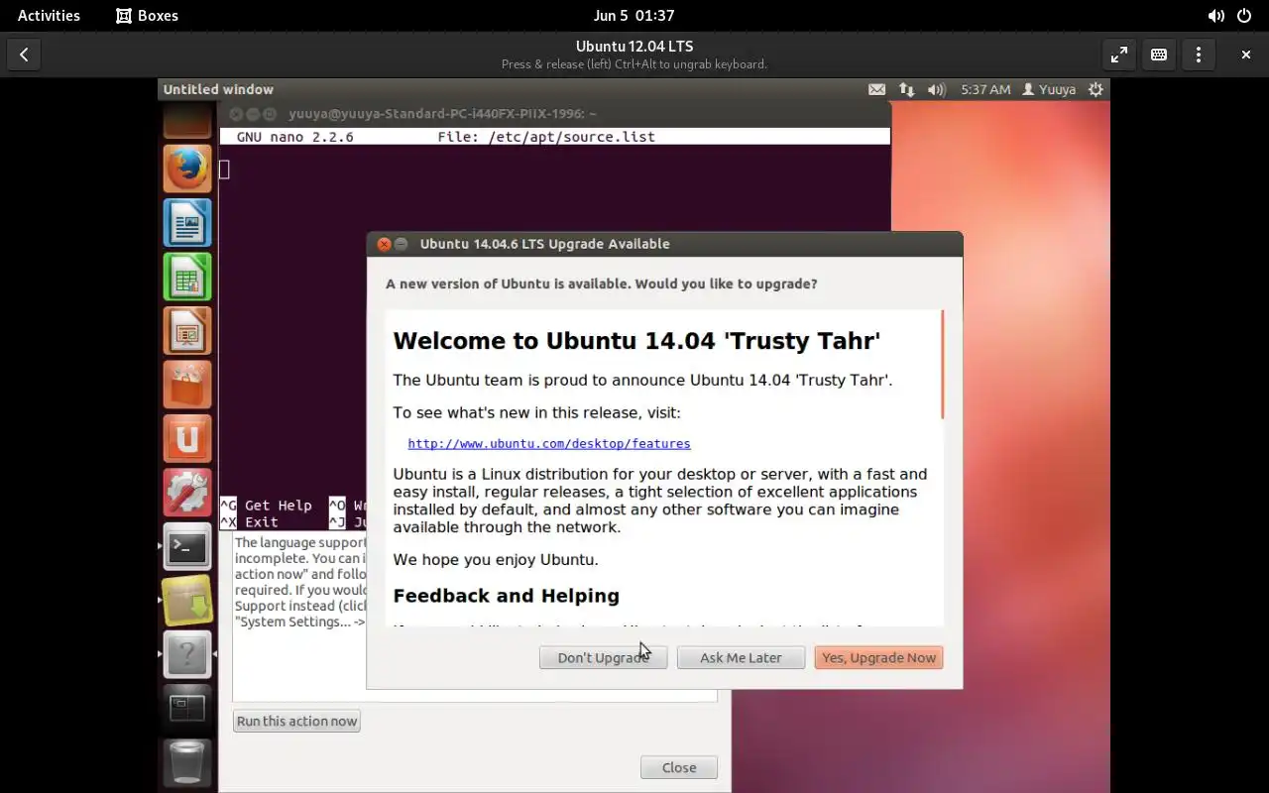Launch LibreOffice Writer from the launcher
The image size is (1269, 793).
point(187,222)
